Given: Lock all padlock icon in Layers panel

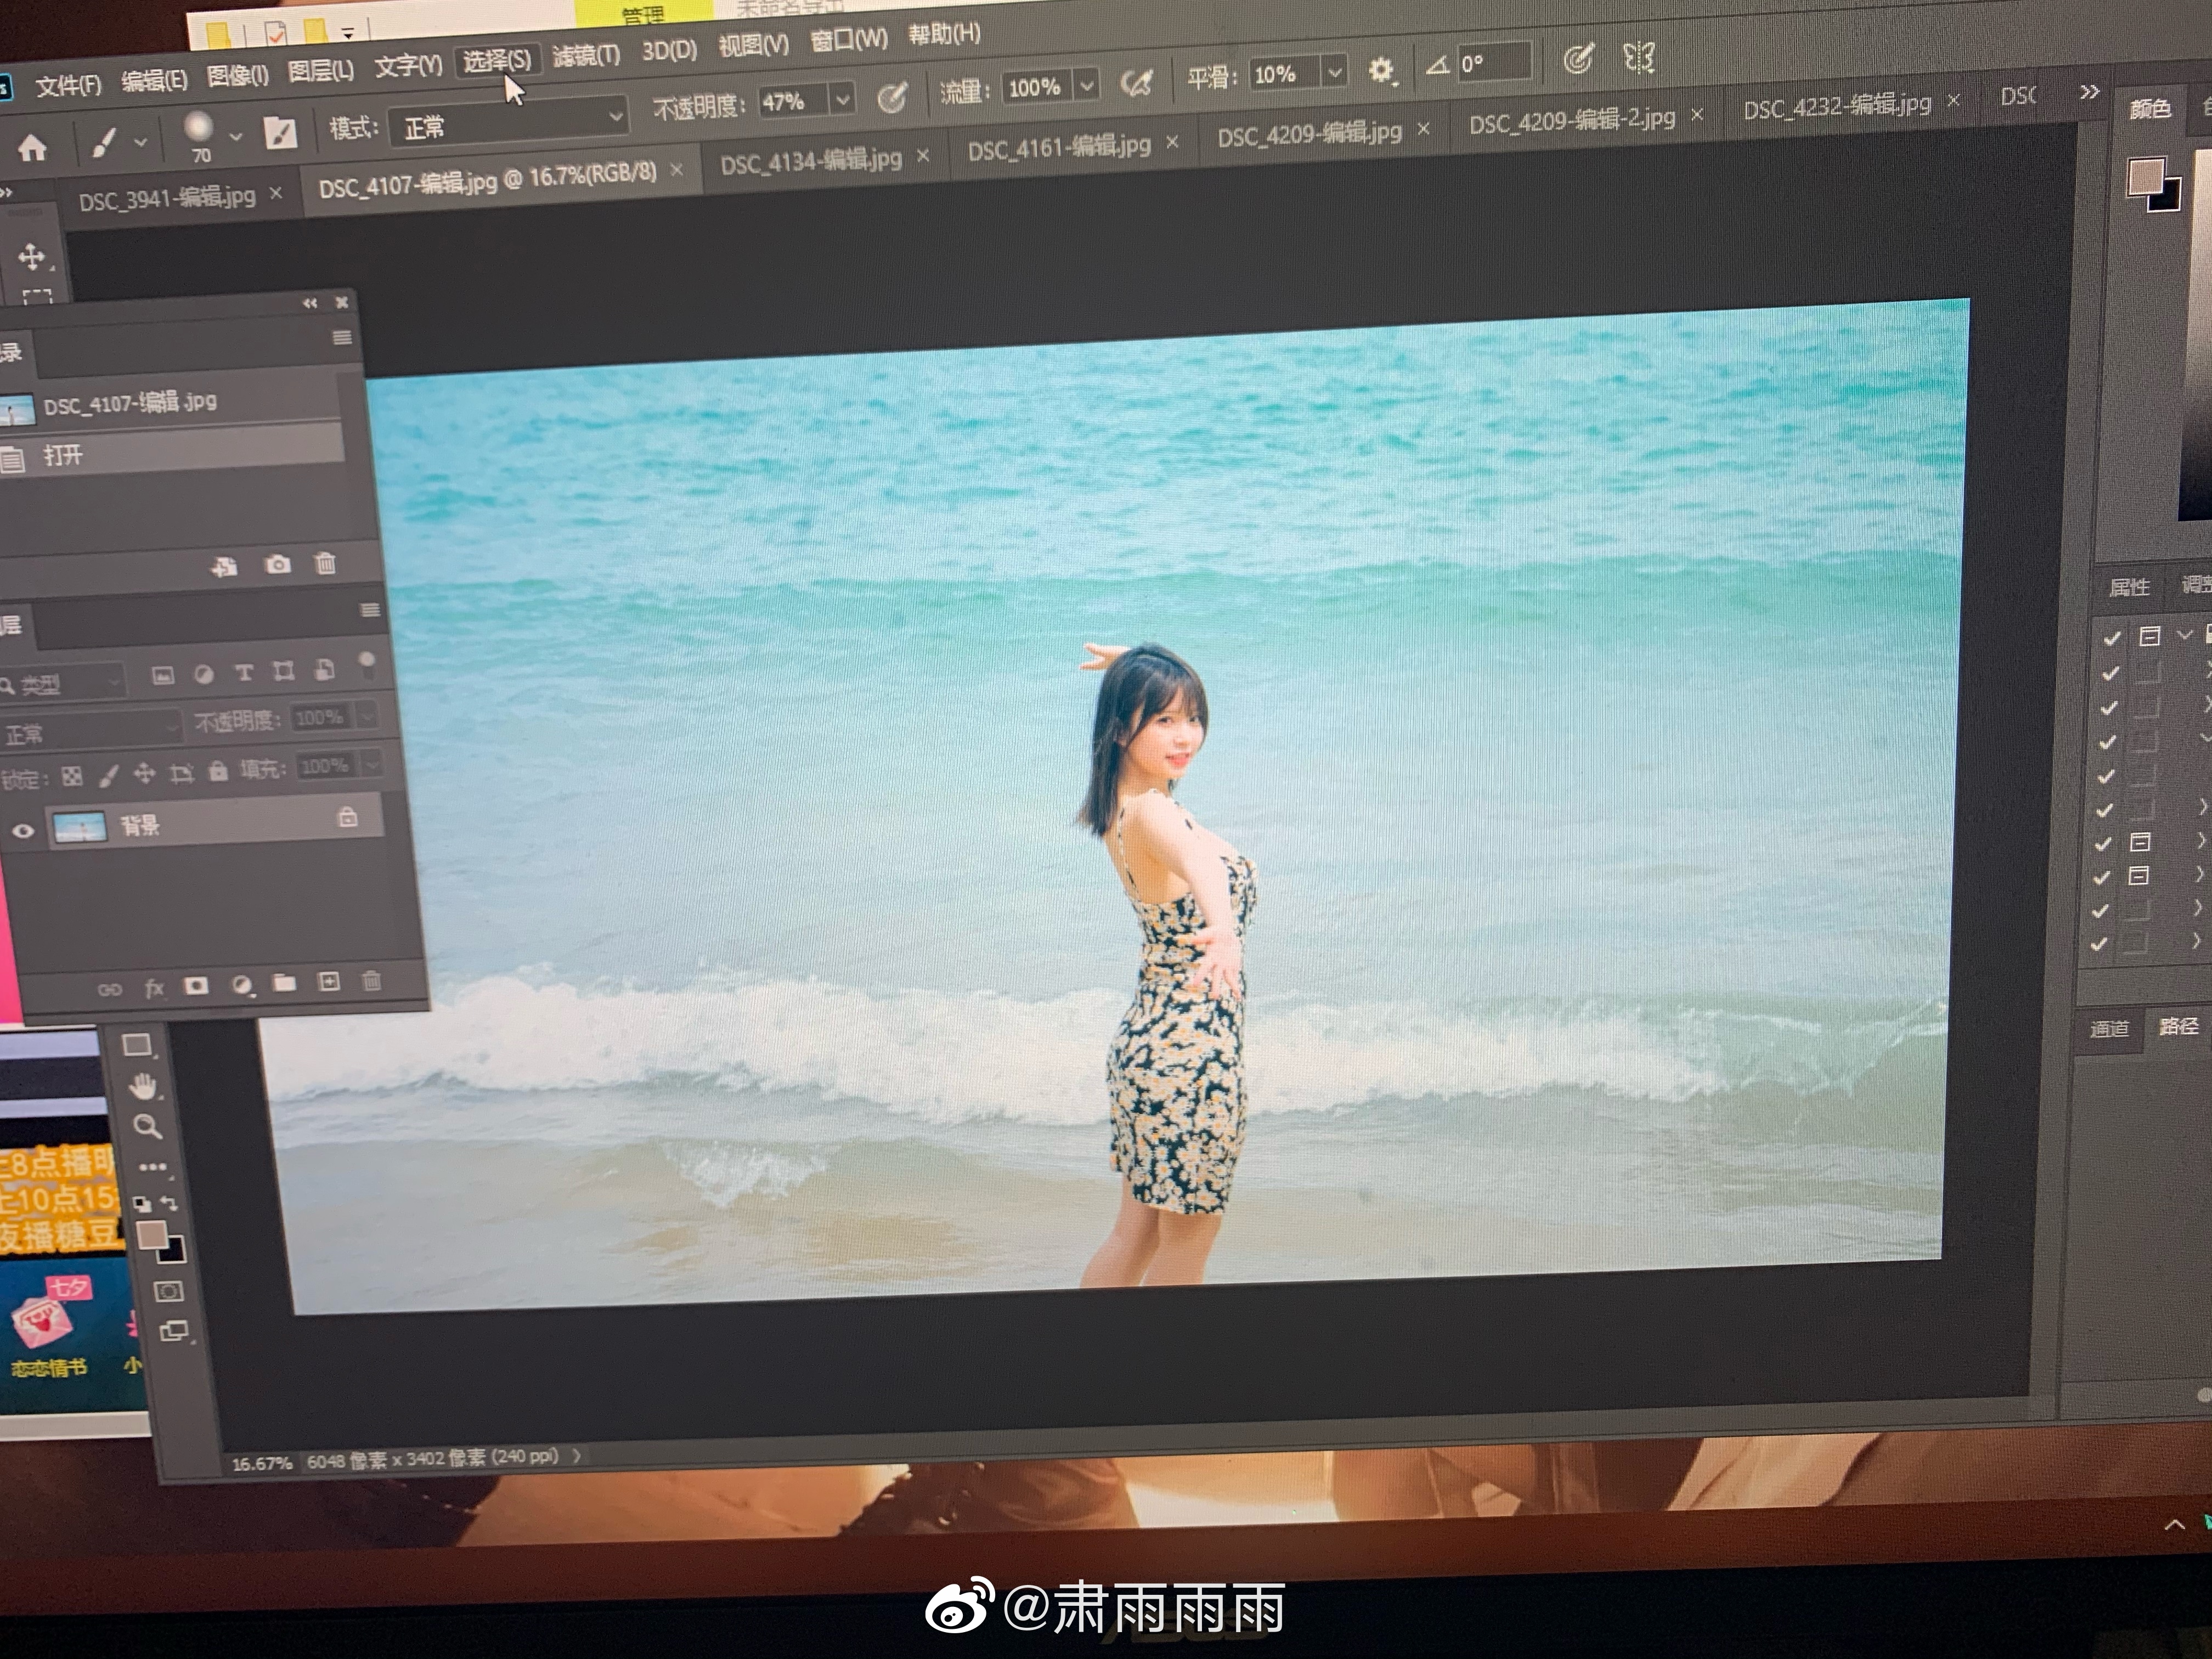Looking at the screenshot, I should point(217,771).
